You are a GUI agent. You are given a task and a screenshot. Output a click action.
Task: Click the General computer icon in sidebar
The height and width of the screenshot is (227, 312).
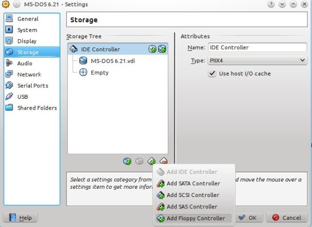point(9,18)
